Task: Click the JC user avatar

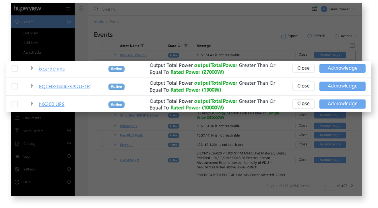Action: coord(324,9)
